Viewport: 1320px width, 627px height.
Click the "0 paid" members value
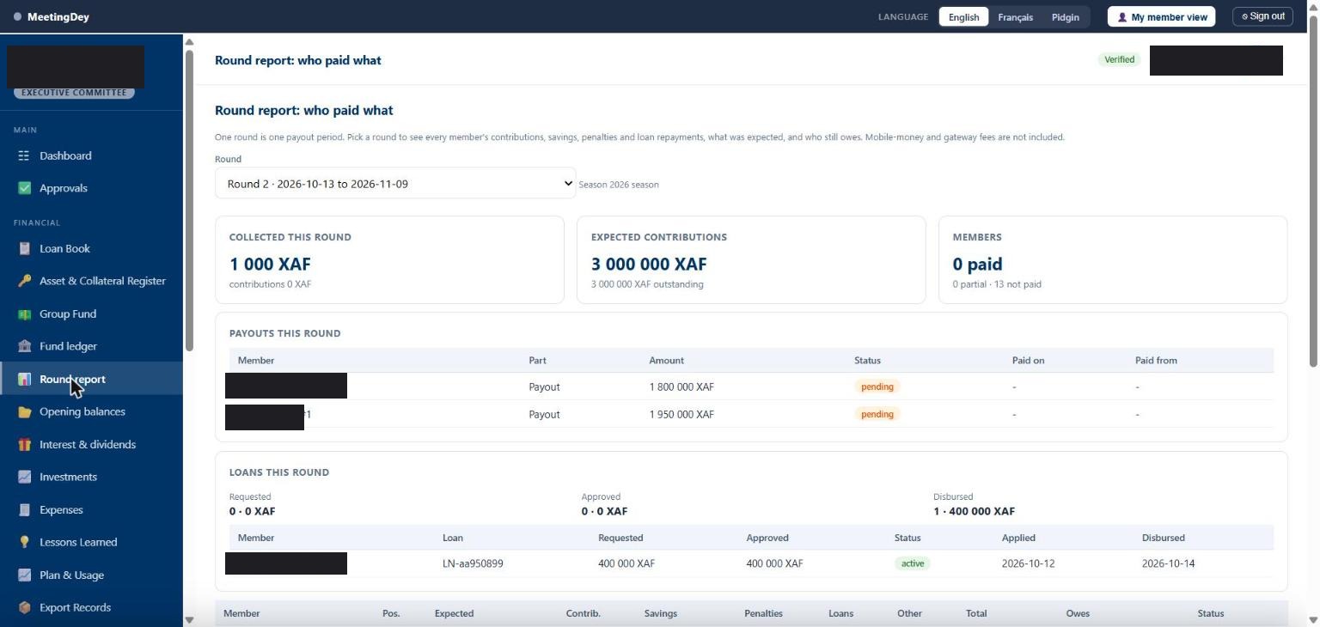977,264
